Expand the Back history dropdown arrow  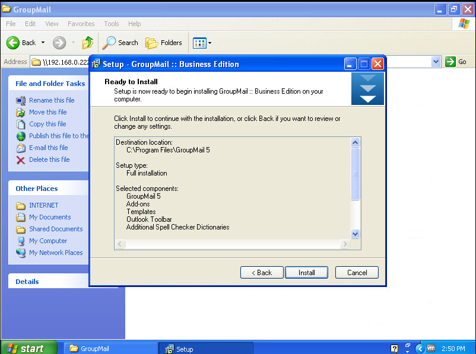tap(43, 43)
